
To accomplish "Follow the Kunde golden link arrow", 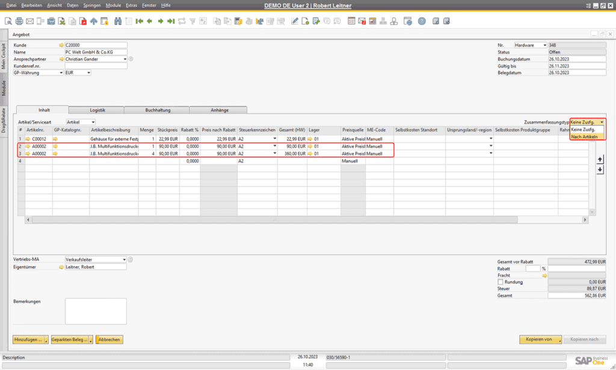I will (61, 45).
